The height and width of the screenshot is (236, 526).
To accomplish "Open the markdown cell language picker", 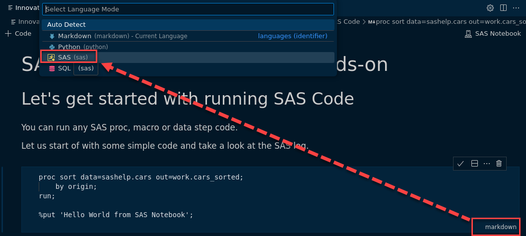I will click(x=501, y=227).
